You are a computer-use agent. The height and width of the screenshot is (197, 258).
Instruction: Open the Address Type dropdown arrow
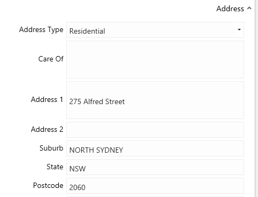[239, 29]
